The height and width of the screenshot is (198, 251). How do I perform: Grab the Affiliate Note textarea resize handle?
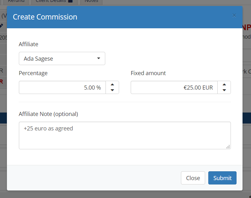tap(228, 147)
